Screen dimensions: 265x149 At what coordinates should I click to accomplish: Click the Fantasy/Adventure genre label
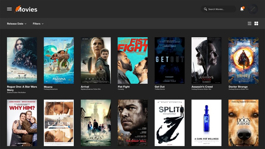click(51, 89)
